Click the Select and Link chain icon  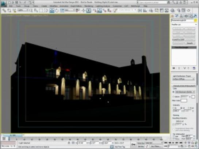pos(4,11)
